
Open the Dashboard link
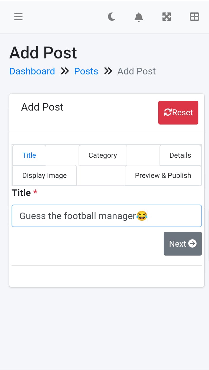(32, 71)
